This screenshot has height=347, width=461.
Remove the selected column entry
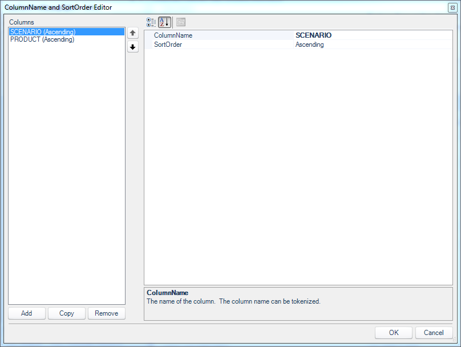(x=107, y=313)
